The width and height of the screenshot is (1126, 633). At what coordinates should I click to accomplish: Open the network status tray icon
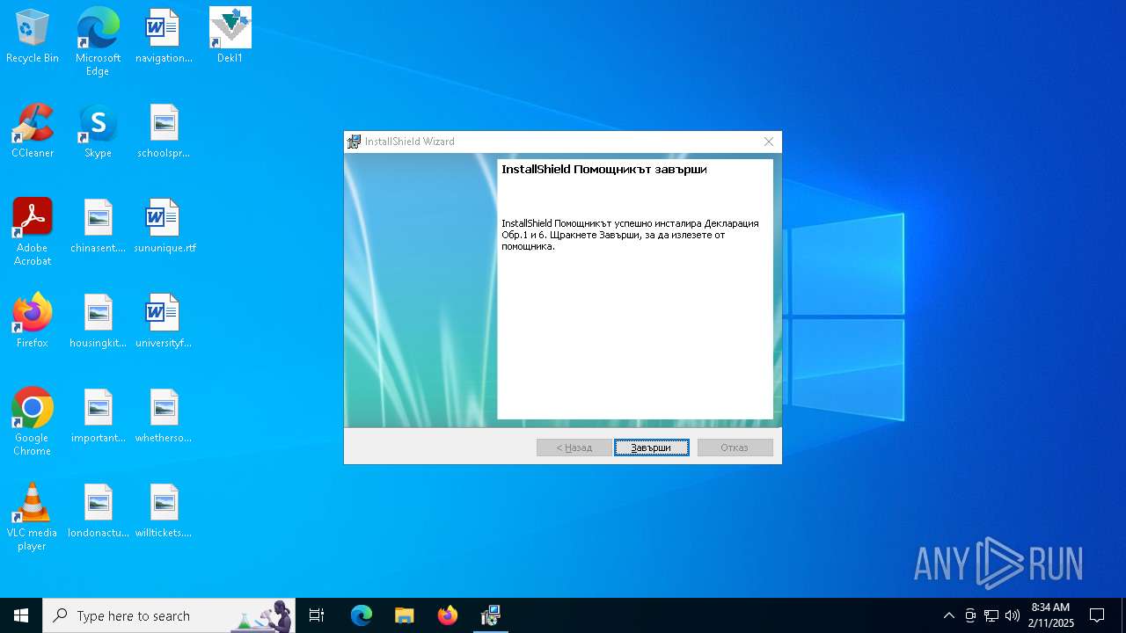pyautogui.click(x=991, y=615)
